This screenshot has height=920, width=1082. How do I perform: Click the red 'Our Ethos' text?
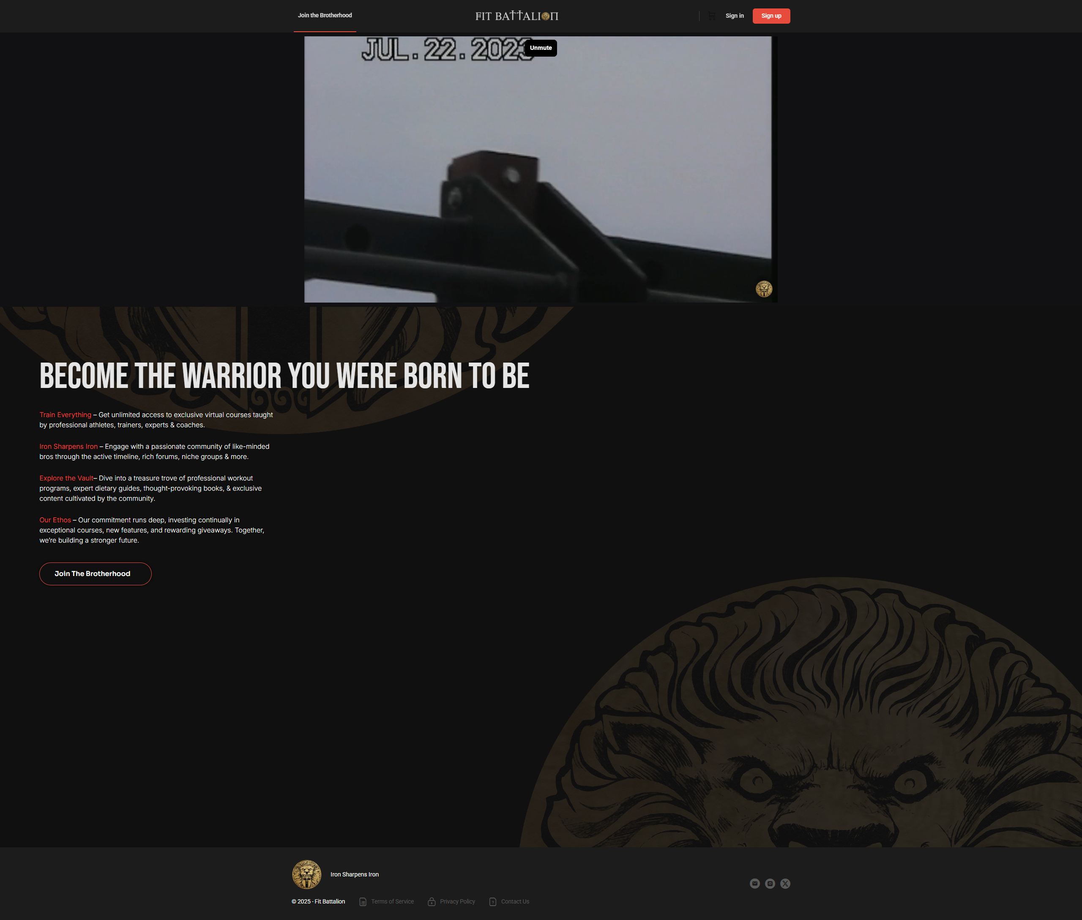[55, 520]
